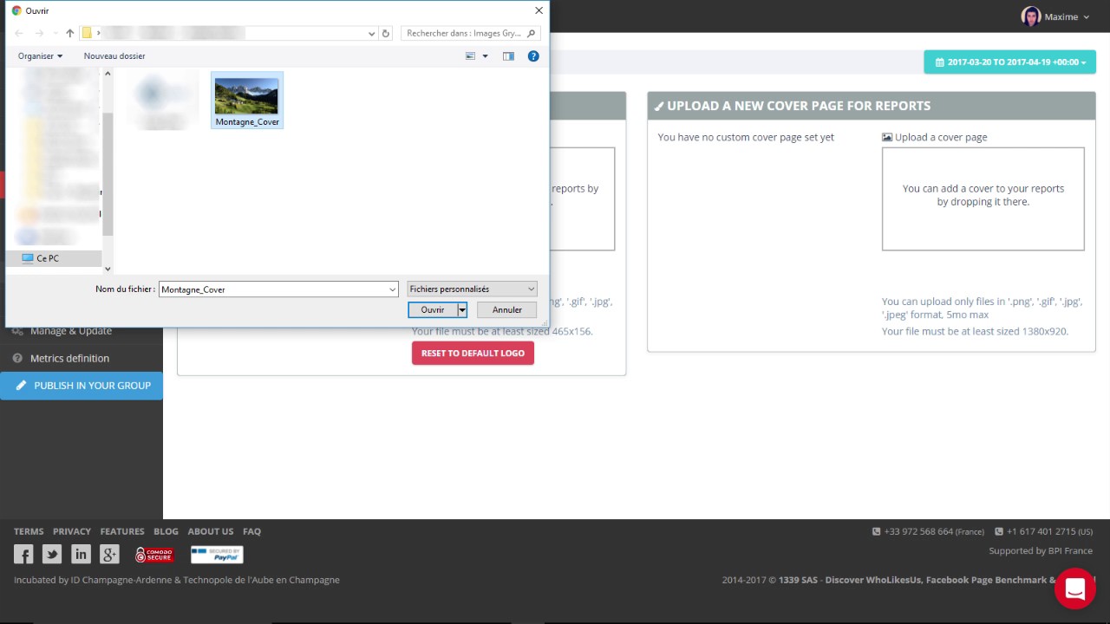Image resolution: width=1110 pixels, height=624 pixels.
Task: Go up one folder level arrow
Action: [70, 33]
